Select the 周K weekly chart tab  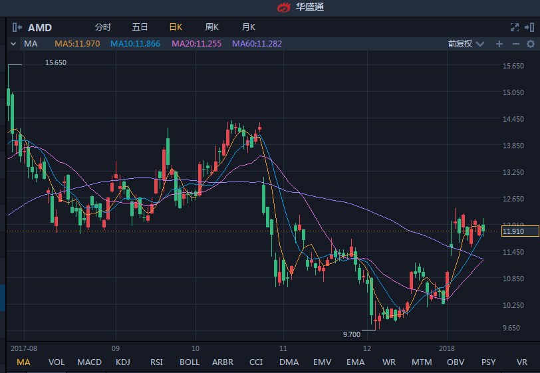pos(212,27)
